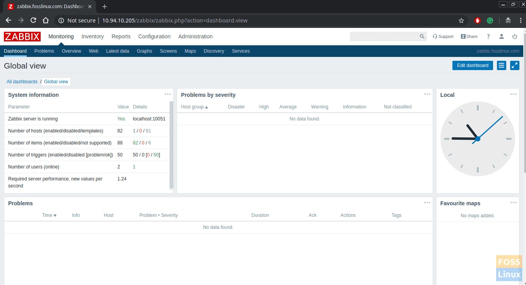Click the 1.24 performance value
The image size is (526, 285).
(122, 179)
